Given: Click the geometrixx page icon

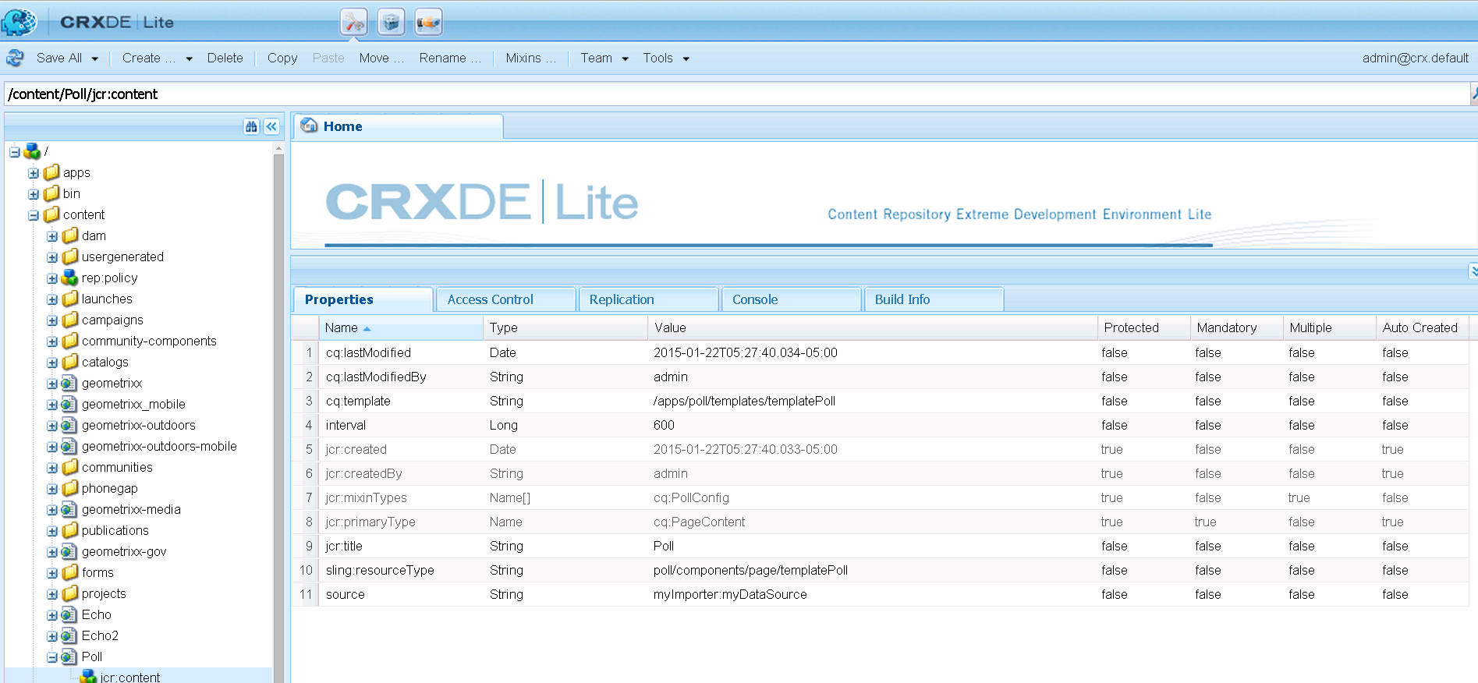Looking at the screenshot, I should click(x=69, y=383).
